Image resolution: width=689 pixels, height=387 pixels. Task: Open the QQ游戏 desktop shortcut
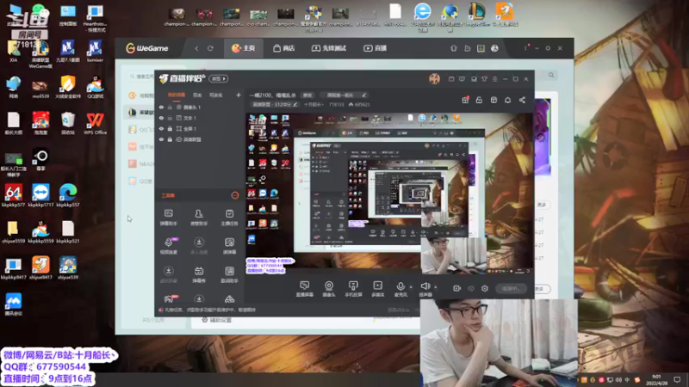coord(95,87)
